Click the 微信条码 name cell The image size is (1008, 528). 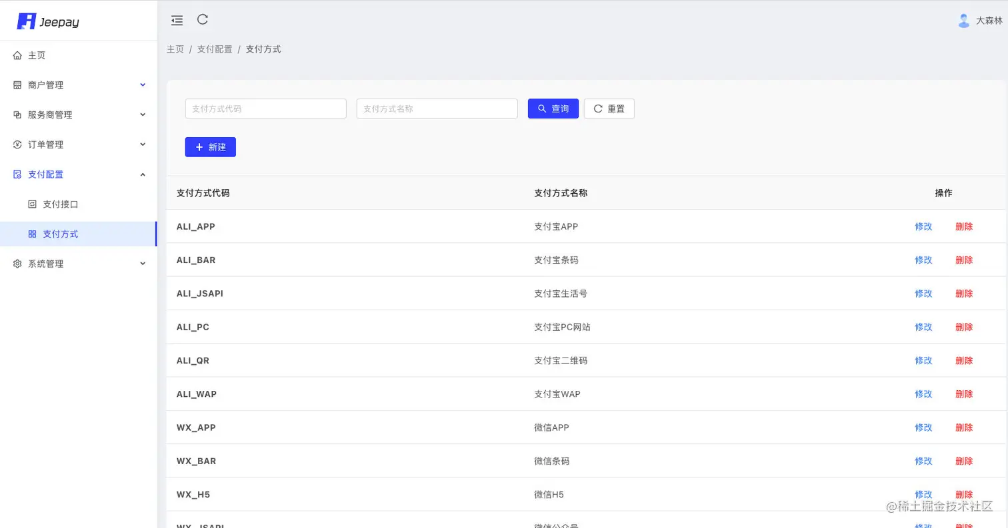point(552,461)
